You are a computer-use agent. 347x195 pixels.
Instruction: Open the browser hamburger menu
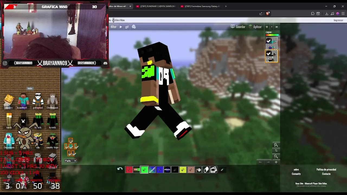tap(343, 14)
